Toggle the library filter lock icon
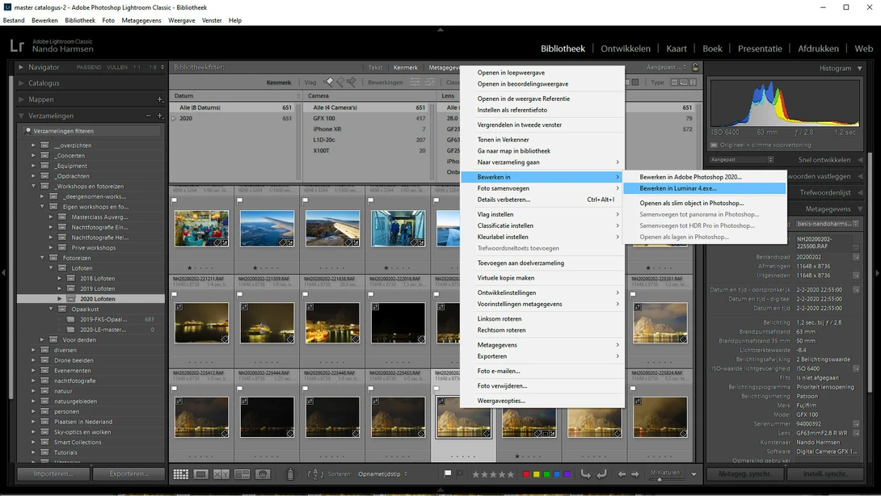 click(x=695, y=67)
